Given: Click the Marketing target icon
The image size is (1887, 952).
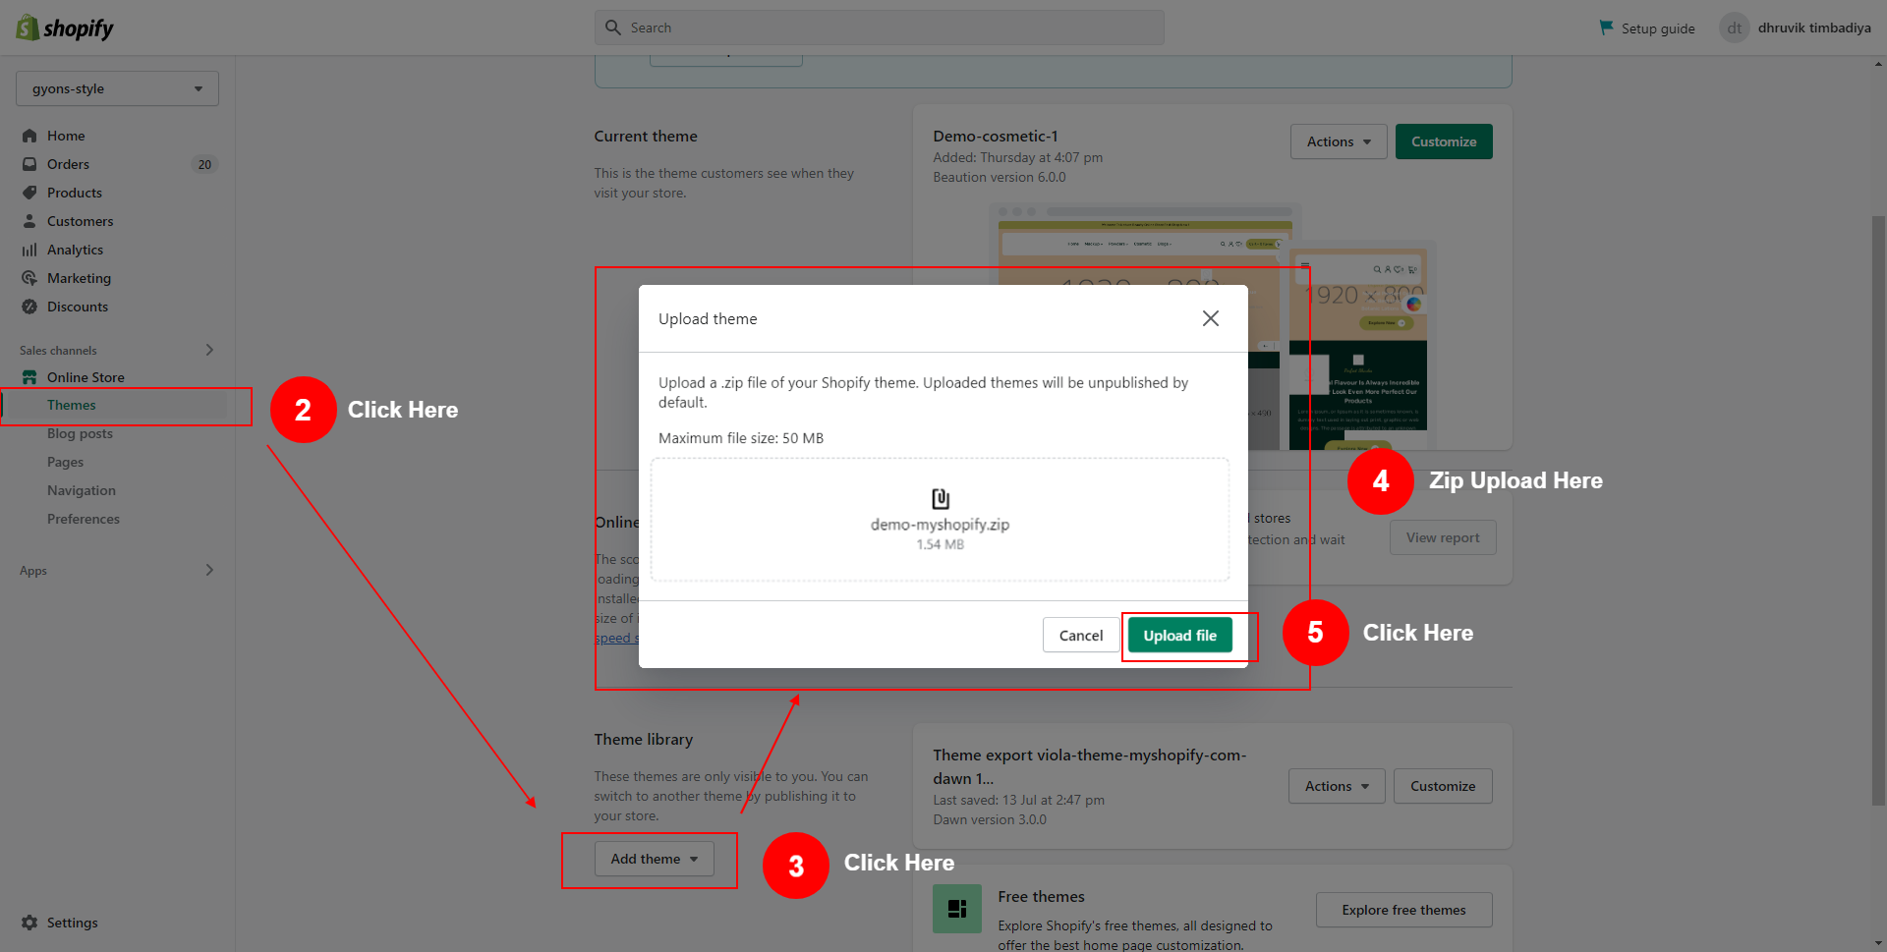Looking at the screenshot, I should pyautogui.click(x=29, y=278).
